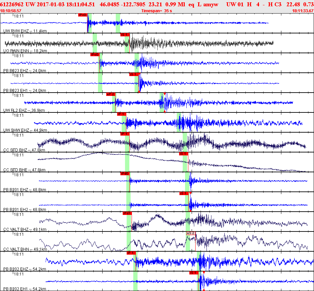314x291 pixels.
Task: Select the iP 1 pick flag on UW SHW EHZ
Action: (122, 114)
